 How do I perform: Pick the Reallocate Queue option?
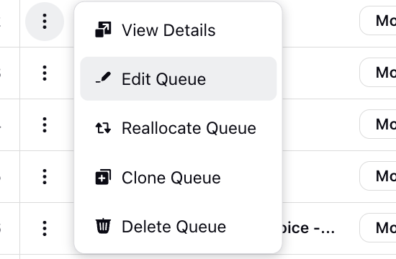pos(179,128)
